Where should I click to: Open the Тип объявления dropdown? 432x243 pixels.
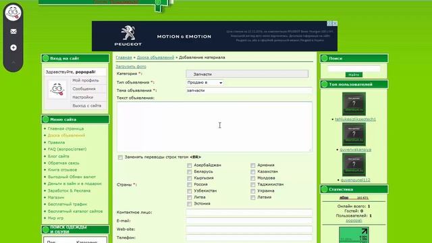[x=205, y=82]
